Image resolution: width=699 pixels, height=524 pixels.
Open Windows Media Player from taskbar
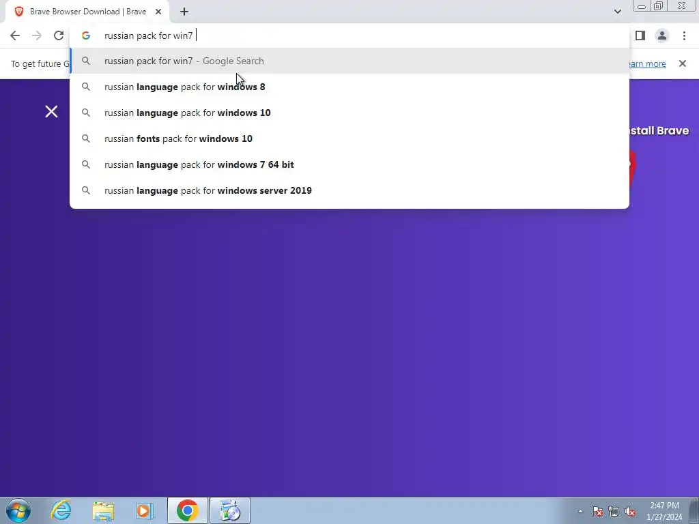(145, 510)
